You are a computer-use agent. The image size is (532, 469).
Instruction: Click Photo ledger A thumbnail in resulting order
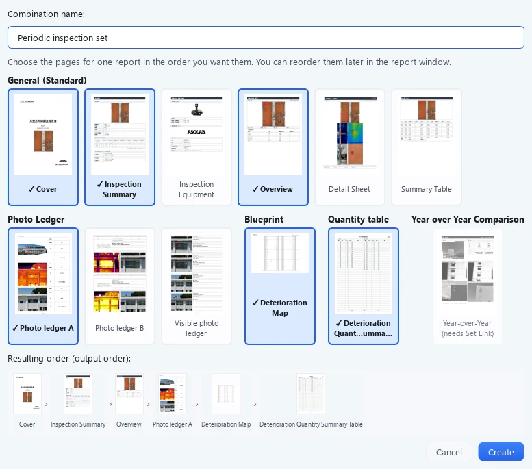click(x=173, y=394)
